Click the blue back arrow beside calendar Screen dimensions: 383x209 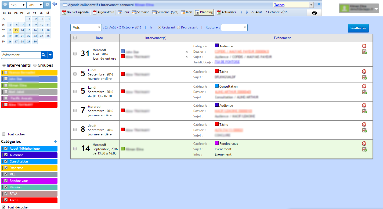[x=55, y=4]
